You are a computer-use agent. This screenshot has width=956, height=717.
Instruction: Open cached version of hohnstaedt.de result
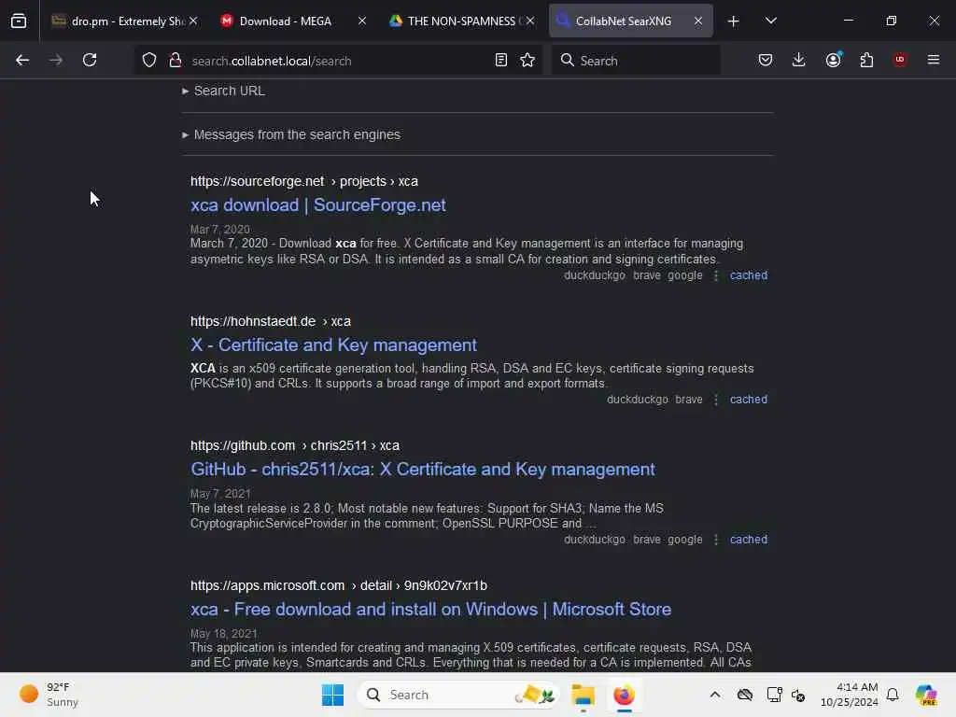tap(749, 400)
